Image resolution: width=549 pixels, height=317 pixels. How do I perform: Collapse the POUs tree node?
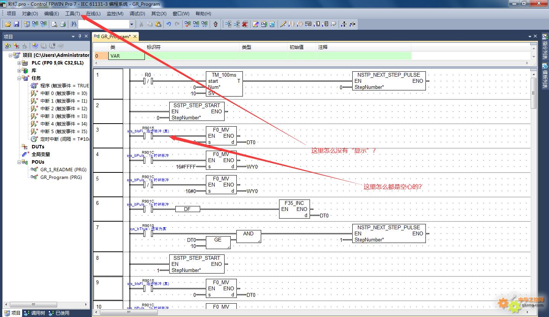point(19,162)
